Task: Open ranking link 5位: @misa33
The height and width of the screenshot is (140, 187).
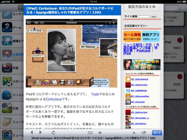Action: pos(138,102)
